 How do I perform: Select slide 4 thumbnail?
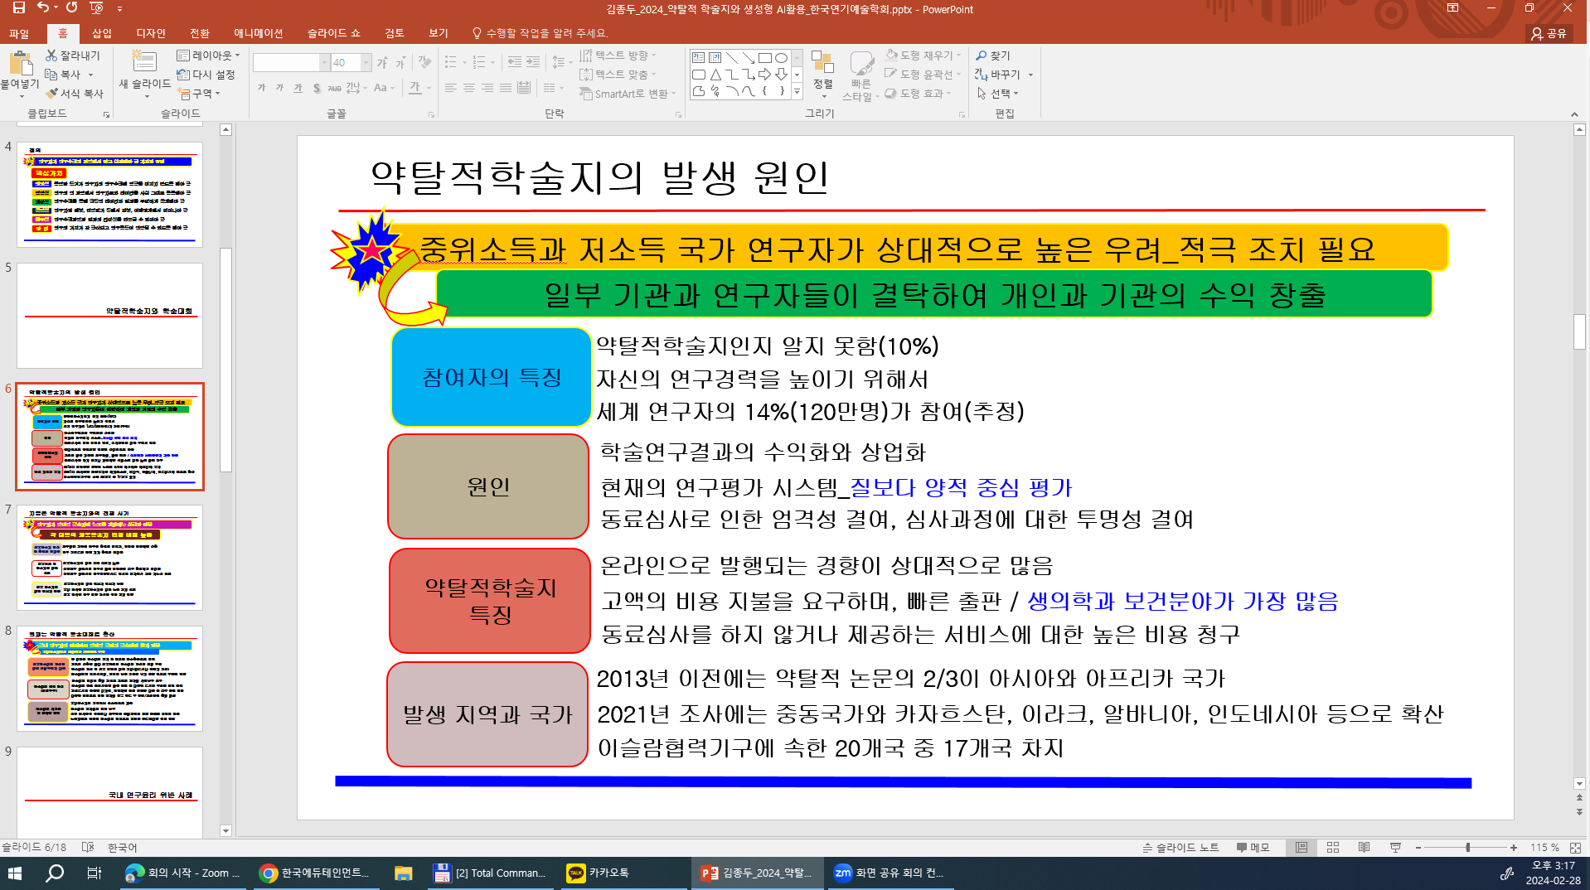point(109,195)
